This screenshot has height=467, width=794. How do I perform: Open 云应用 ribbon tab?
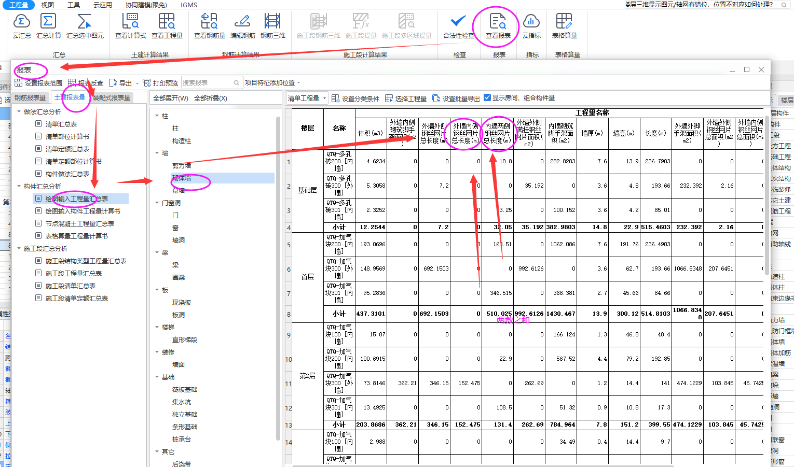click(x=103, y=5)
